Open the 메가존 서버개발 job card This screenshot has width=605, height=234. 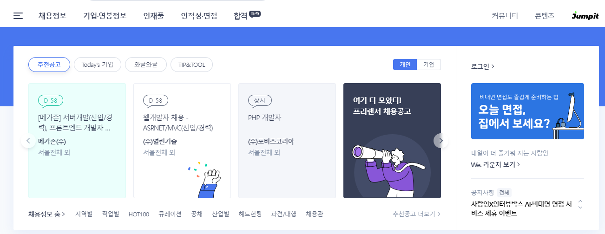click(77, 141)
